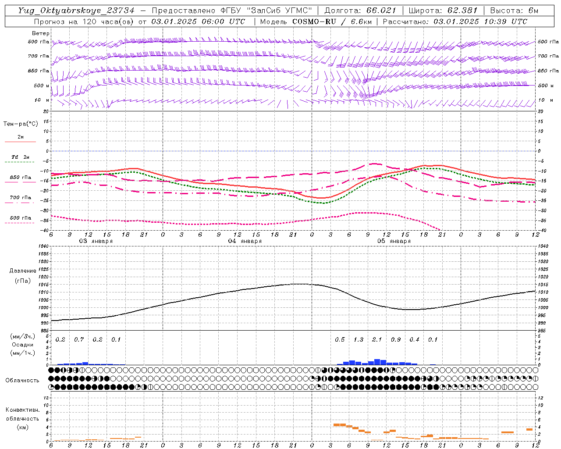Click the (мм/3ч.) precipitation unit label
The width and height of the screenshot is (561, 449).
coord(22,336)
